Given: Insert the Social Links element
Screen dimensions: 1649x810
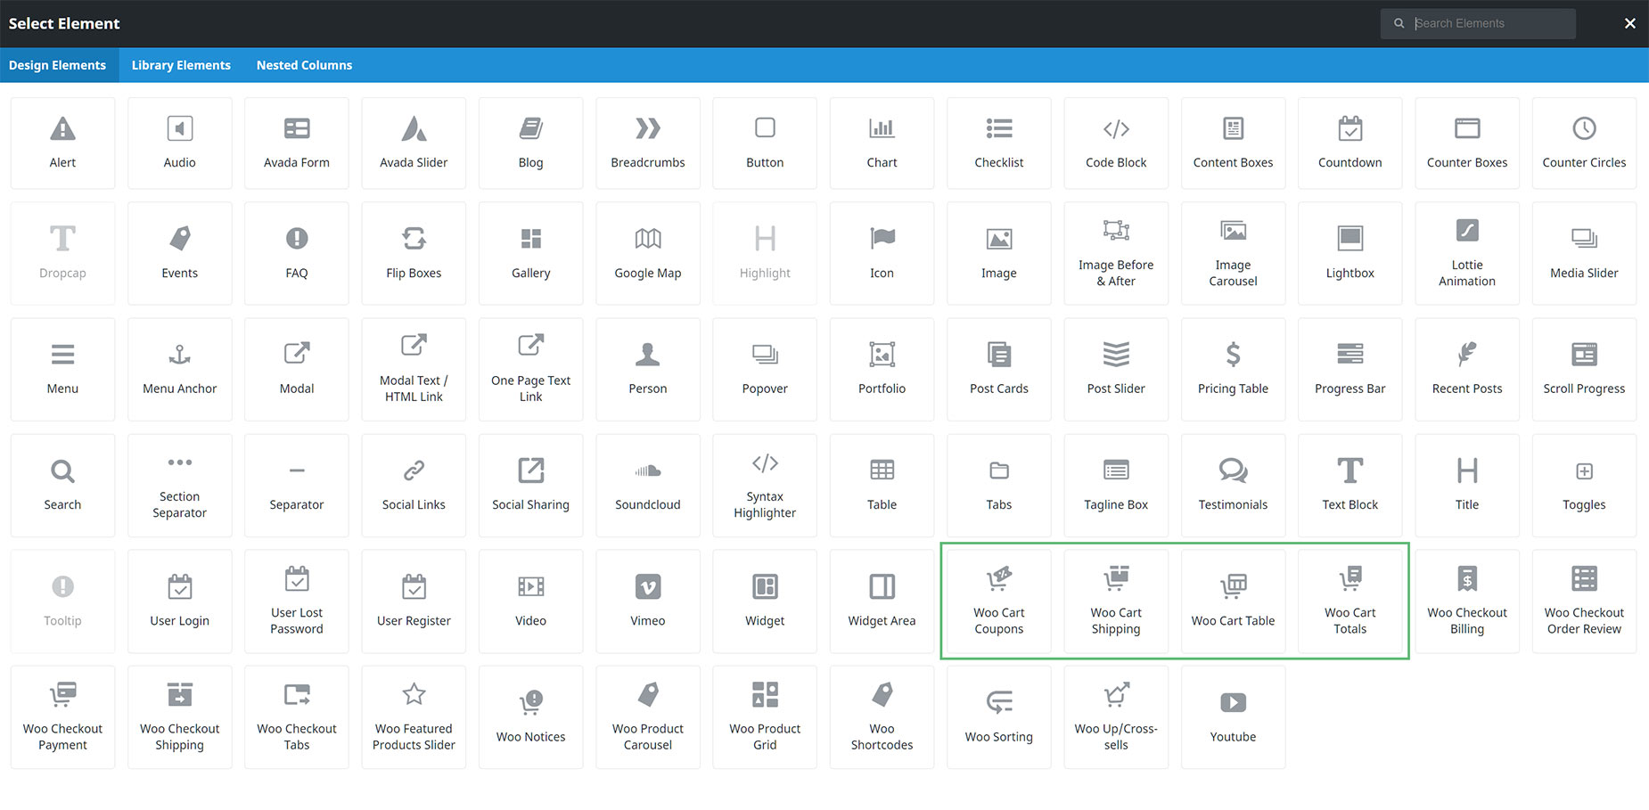Looking at the screenshot, I should coord(414,485).
